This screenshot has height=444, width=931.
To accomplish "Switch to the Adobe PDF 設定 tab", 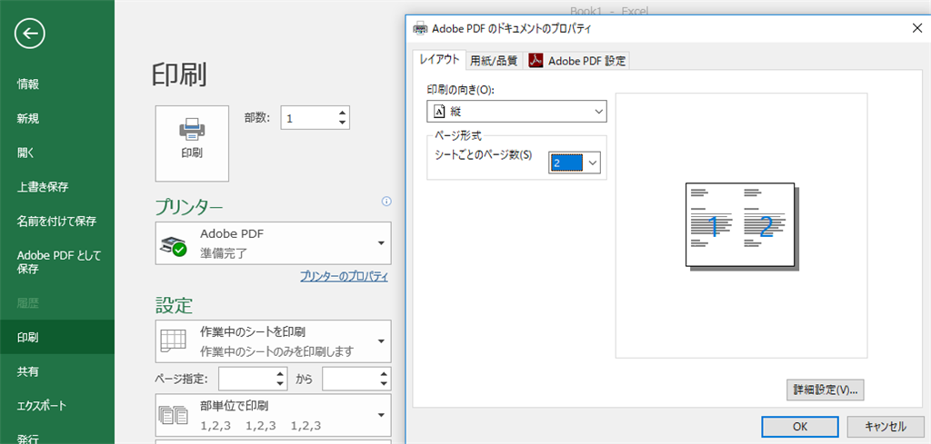I will (576, 61).
